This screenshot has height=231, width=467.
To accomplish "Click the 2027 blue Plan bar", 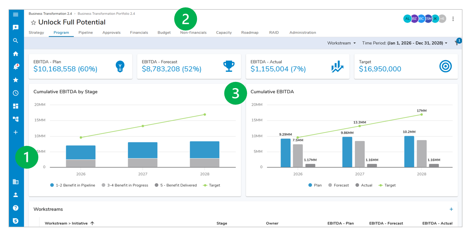I will pyautogui.click(x=347, y=152).
